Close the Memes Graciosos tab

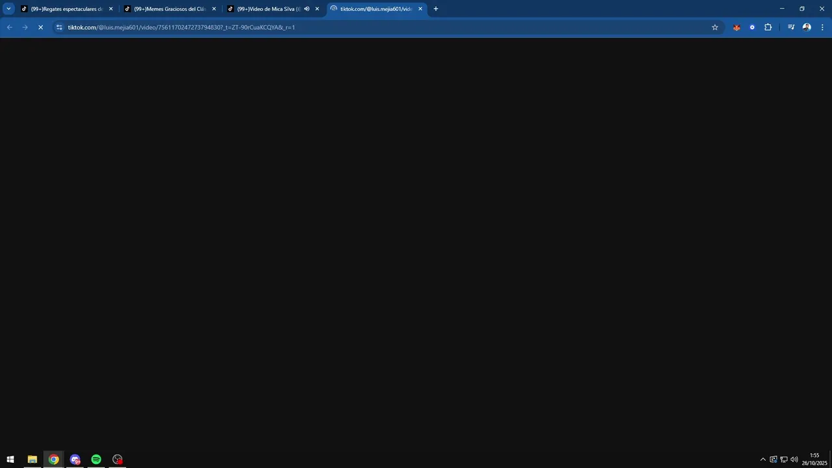coord(214,9)
